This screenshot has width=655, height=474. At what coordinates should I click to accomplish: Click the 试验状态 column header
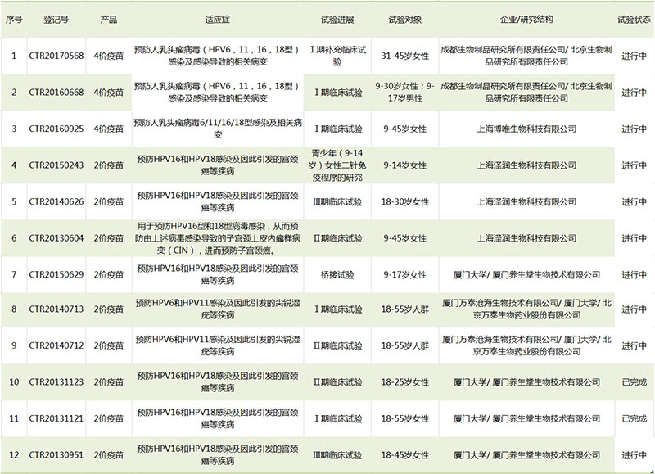pyautogui.click(x=634, y=20)
